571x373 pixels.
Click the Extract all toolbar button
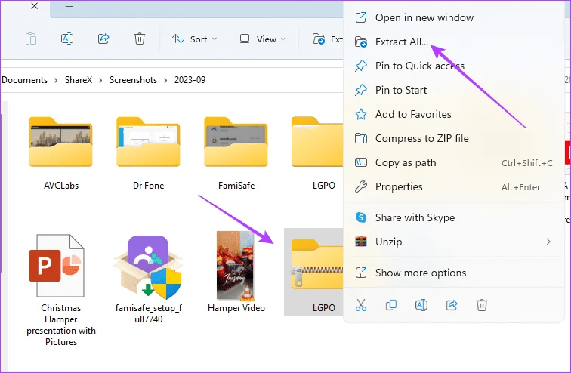coord(327,39)
